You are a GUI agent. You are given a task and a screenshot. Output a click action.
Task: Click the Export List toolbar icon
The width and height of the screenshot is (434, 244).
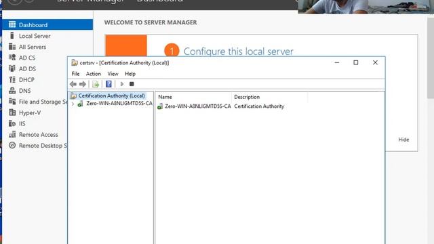coord(96,84)
